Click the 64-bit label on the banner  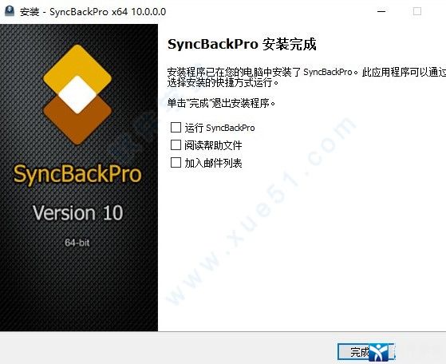[77, 243]
